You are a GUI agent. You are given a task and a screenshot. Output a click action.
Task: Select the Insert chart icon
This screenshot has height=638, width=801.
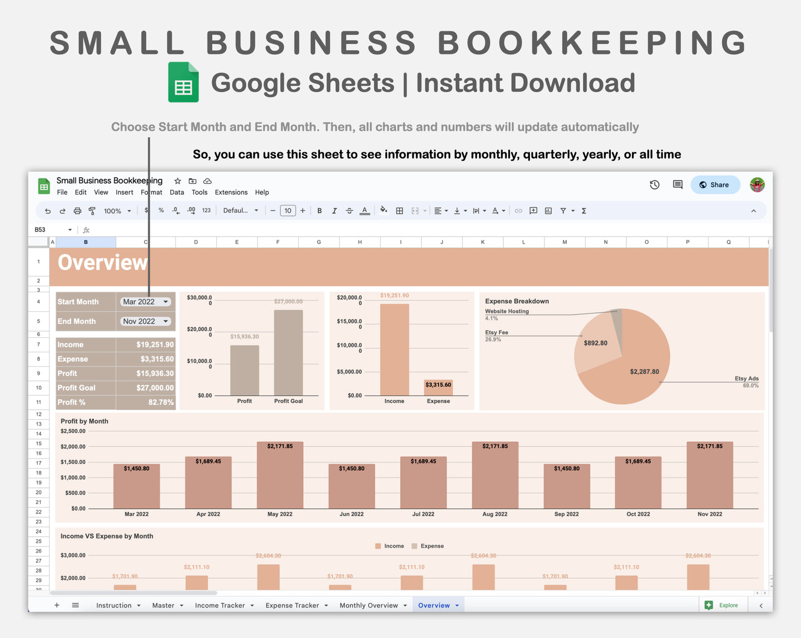pos(548,210)
